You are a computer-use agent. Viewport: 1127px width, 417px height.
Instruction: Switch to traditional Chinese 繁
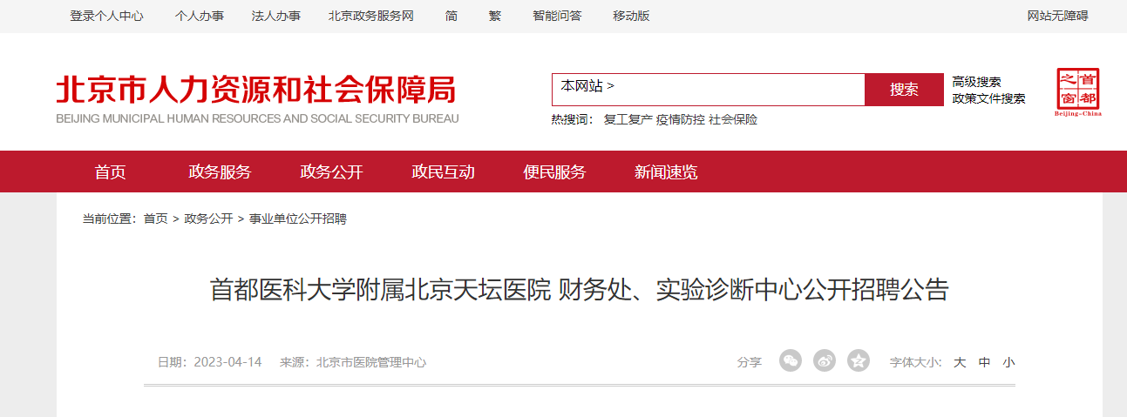(x=495, y=16)
